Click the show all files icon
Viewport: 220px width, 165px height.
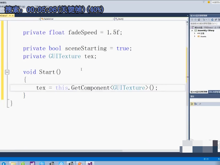tap(219, 20)
